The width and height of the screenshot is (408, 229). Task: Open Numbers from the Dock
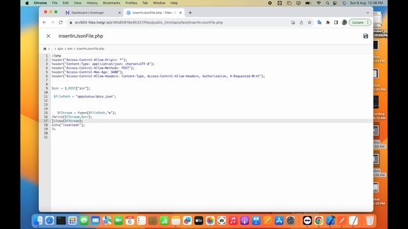[164, 221]
